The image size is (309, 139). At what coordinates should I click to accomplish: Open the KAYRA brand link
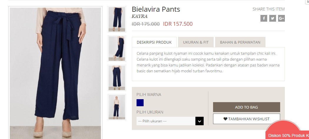coord(140,16)
